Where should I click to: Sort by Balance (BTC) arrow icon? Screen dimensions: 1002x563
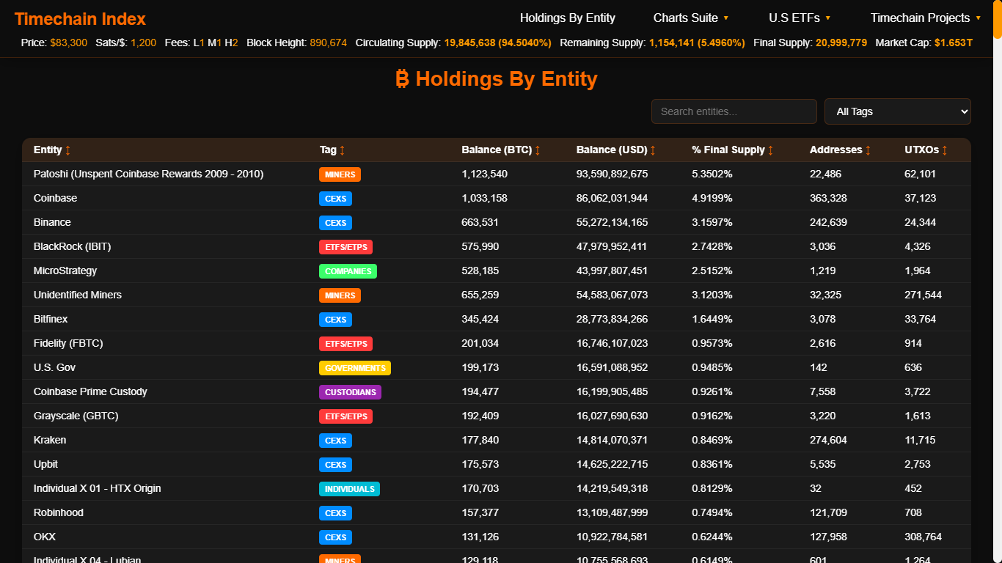(538, 150)
